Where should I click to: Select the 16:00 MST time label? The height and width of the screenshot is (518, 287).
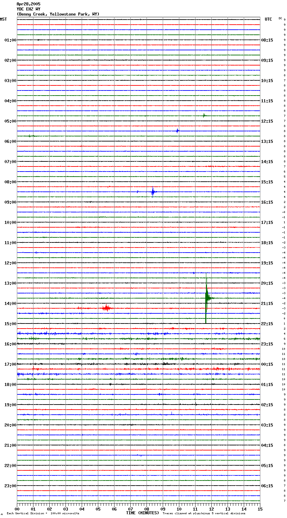point(10,344)
